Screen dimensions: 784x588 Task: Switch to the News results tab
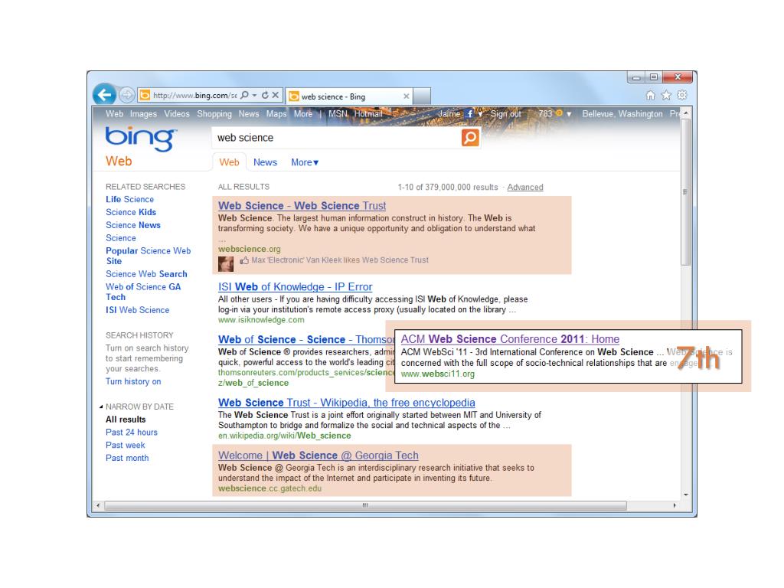265,162
